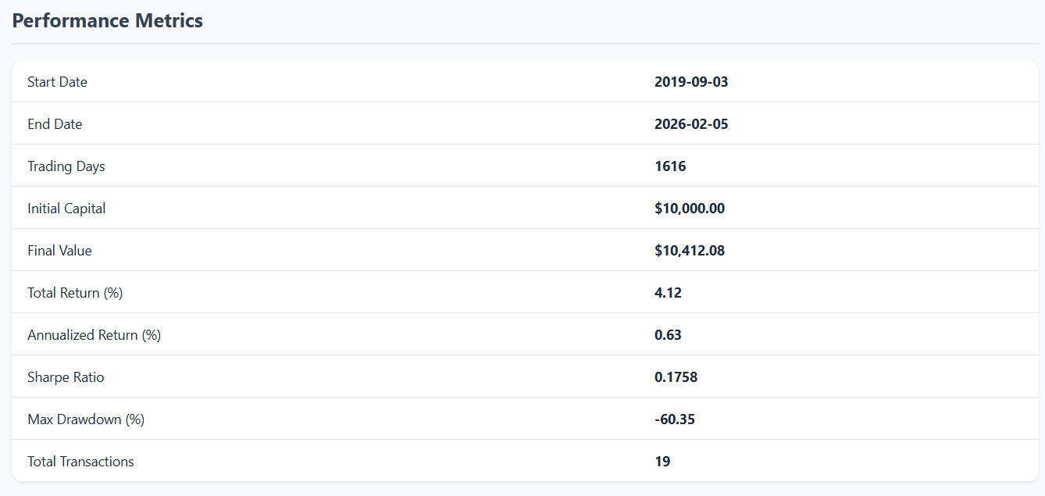The image size is (1045, 496).
Task: Click the Performance Metrics heading
Action: coord(108,21)
